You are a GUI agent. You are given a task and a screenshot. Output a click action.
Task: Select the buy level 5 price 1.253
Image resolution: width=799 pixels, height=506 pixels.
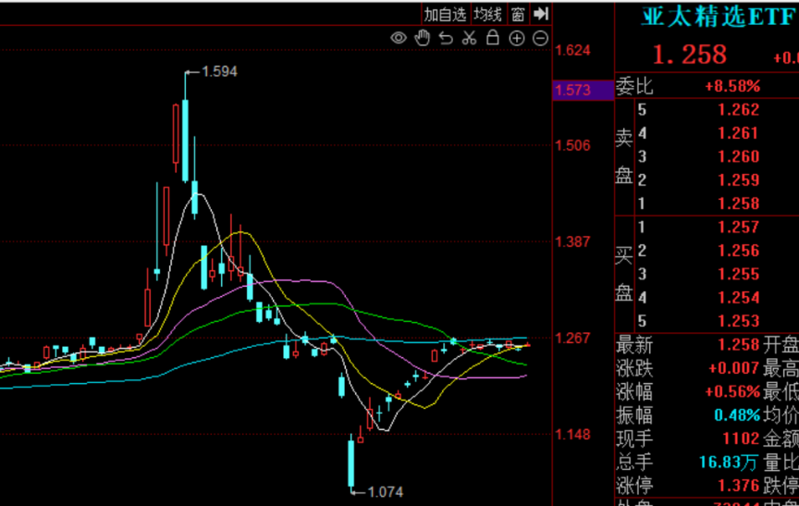[x=738, y=321]
